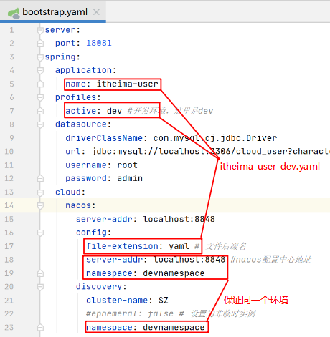Click the active: dev property

(x=94, y=111)
